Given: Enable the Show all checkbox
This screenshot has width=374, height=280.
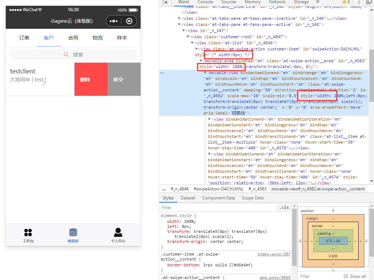Looking at the screenshot, I should click(346, 276).
